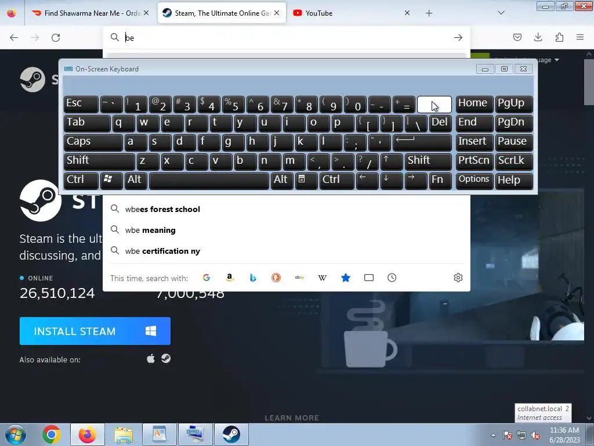
Task: Click the page vertical scrollbar thumb
Action: pos(589,82)
